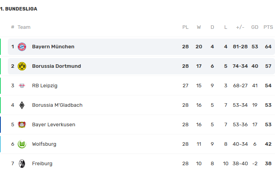The image size is (275, 173).
Task: Click the 1. BUNDESLIGA league title
Action: click(19, 9)
